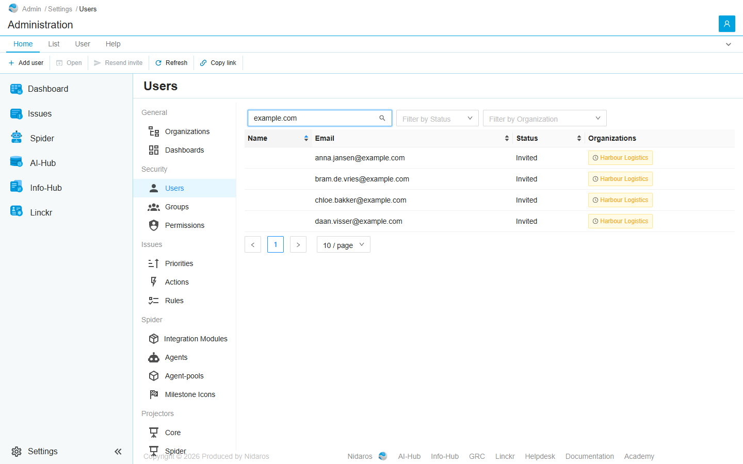Open Dashboards settings item
The height and width of the screenshot is (464, 743).
pyautogui.click(x=184, y=150)
